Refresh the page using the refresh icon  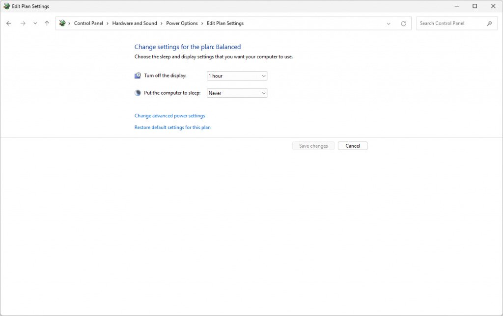(403, 23)
